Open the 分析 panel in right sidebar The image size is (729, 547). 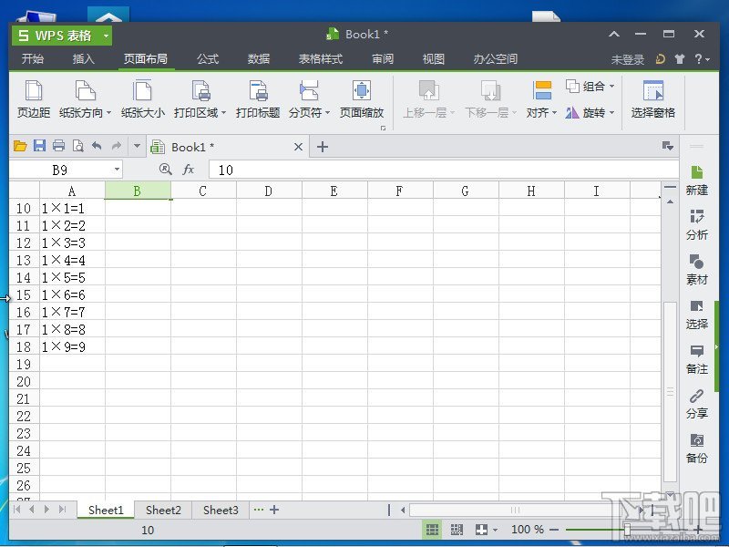click(x=696, y=225)
